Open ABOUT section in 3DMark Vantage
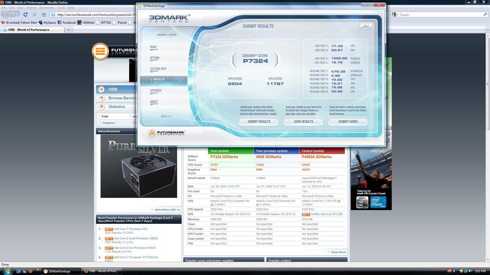The image size is (490, 275). 154,102
